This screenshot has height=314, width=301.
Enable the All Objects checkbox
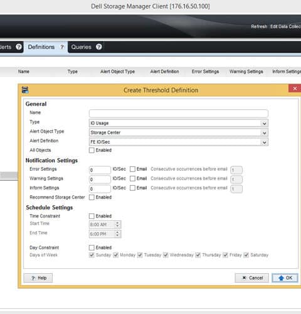coord(92,150)
